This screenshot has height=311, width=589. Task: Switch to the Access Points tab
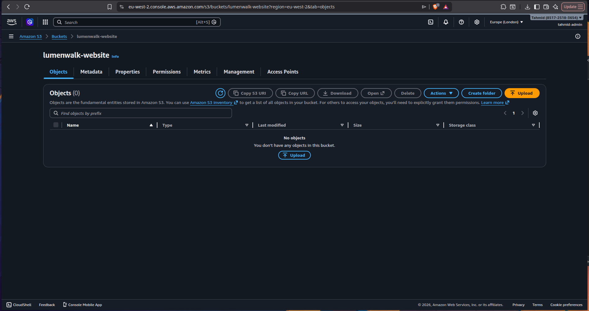point(283,72)
